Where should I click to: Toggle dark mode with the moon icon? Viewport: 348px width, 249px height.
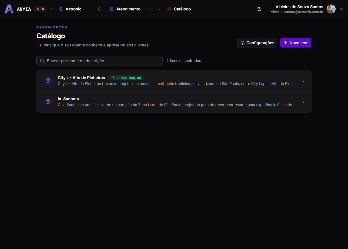(259, 9)
